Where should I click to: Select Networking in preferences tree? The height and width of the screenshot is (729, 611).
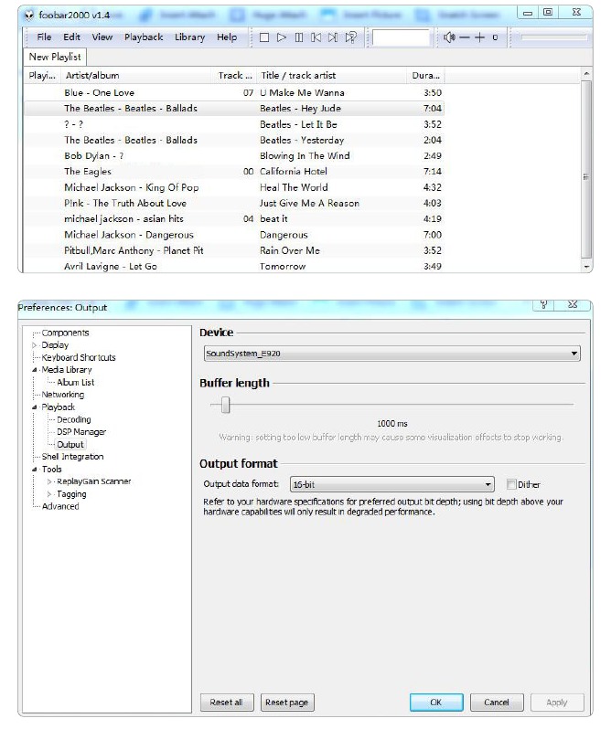coord(63,395)
